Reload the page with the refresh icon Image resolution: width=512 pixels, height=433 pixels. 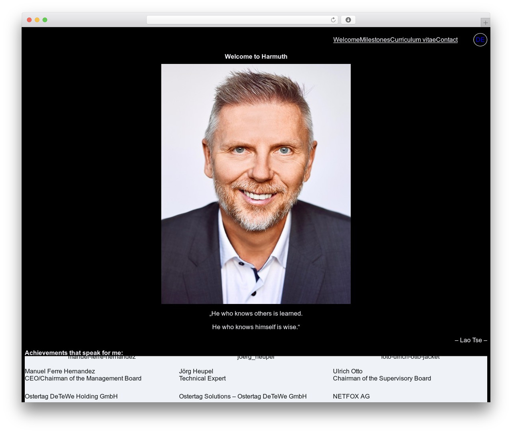tap(333, 20)
